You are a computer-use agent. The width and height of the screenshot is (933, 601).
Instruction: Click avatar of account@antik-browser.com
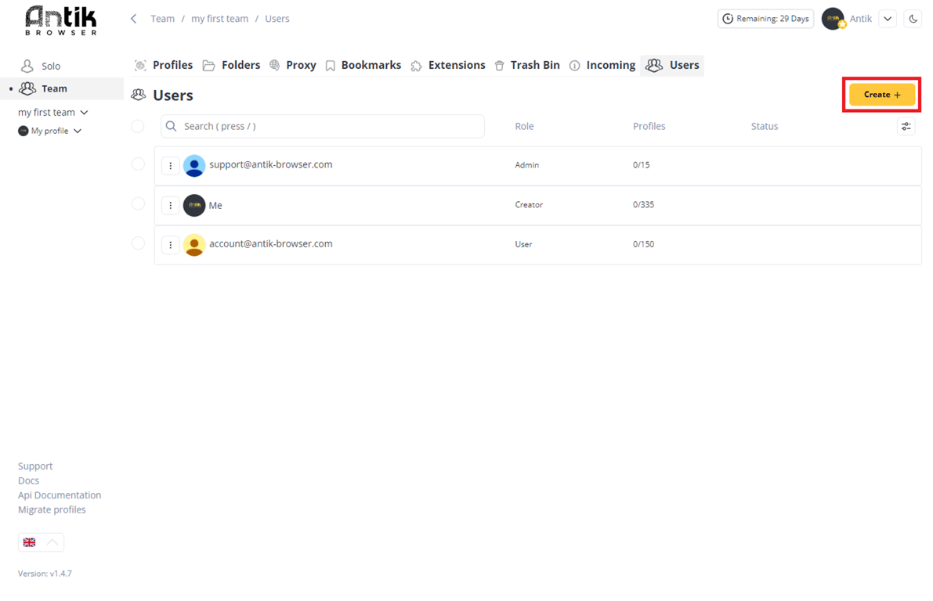click(194, 245)
